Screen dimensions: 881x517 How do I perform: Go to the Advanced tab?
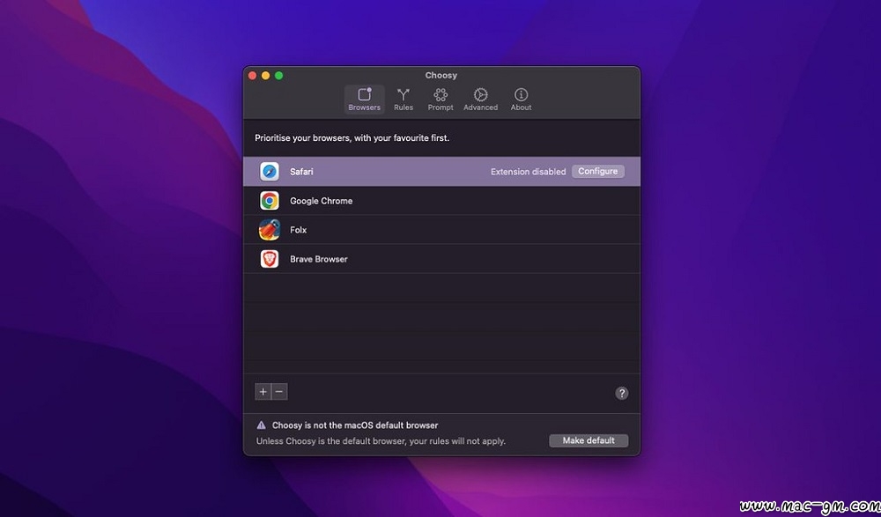coord(480,100)
